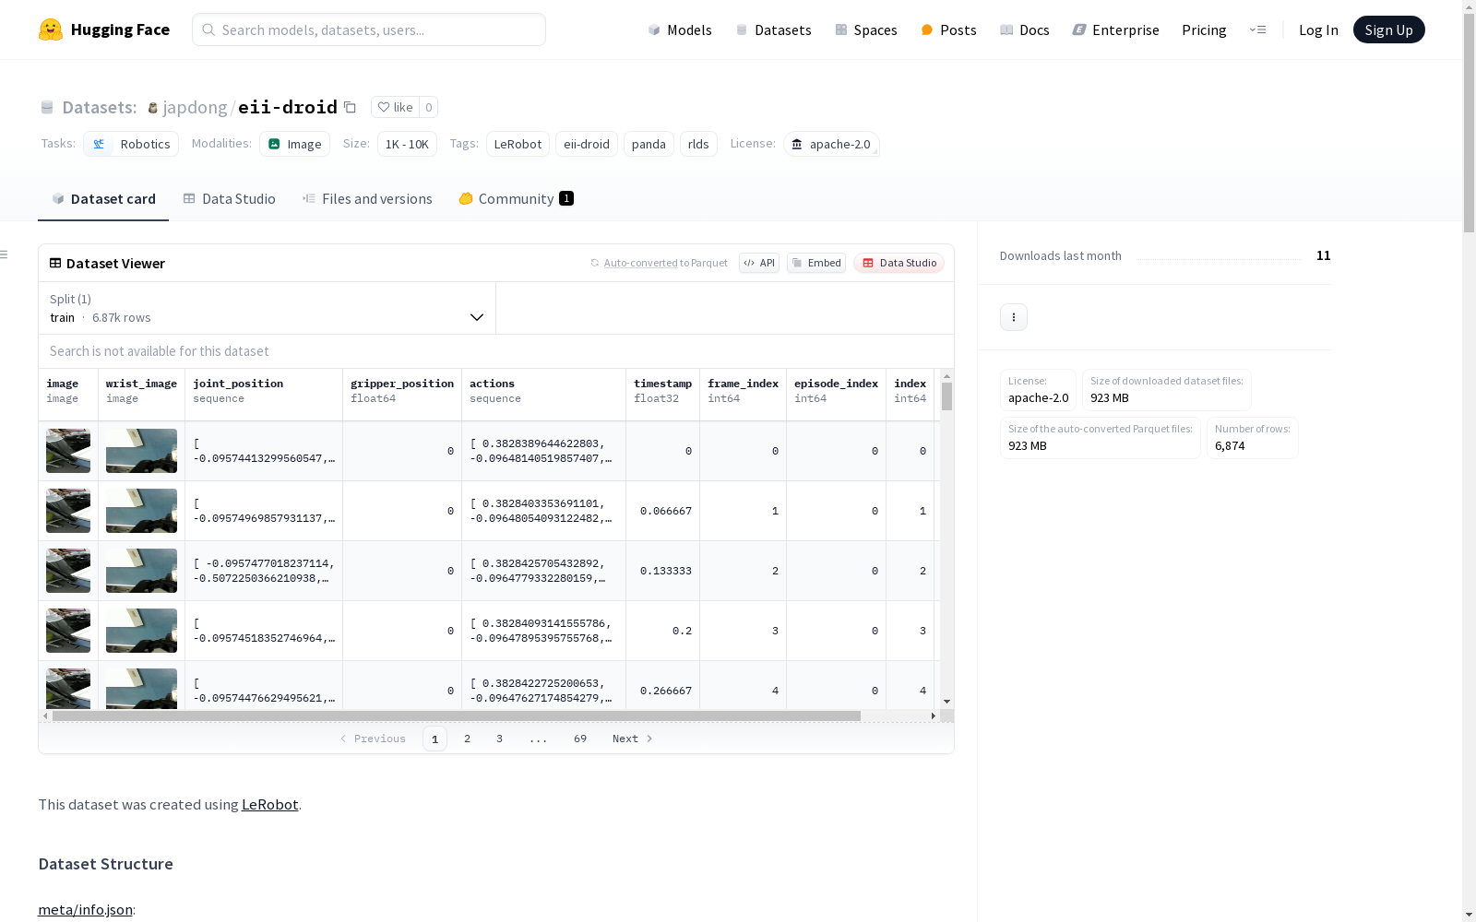Go to Datasets in top navigation
This screenshot has width=1476, height=922.
tap(773, 30)
